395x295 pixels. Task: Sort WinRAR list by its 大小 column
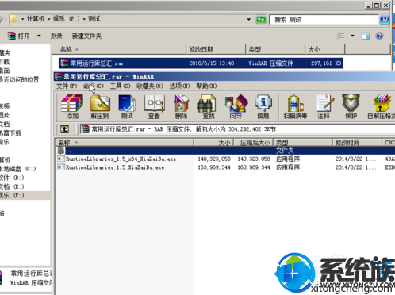click(x=213, y=143)
